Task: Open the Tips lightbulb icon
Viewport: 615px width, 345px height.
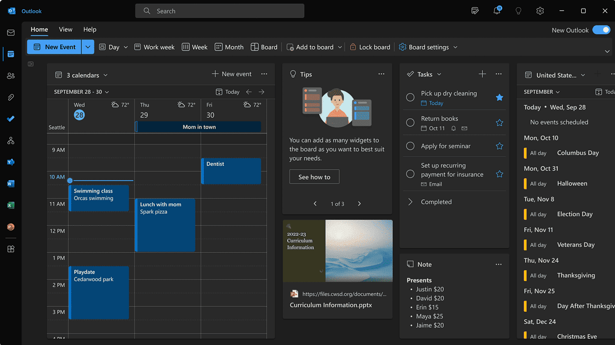Action: point(518,10)
